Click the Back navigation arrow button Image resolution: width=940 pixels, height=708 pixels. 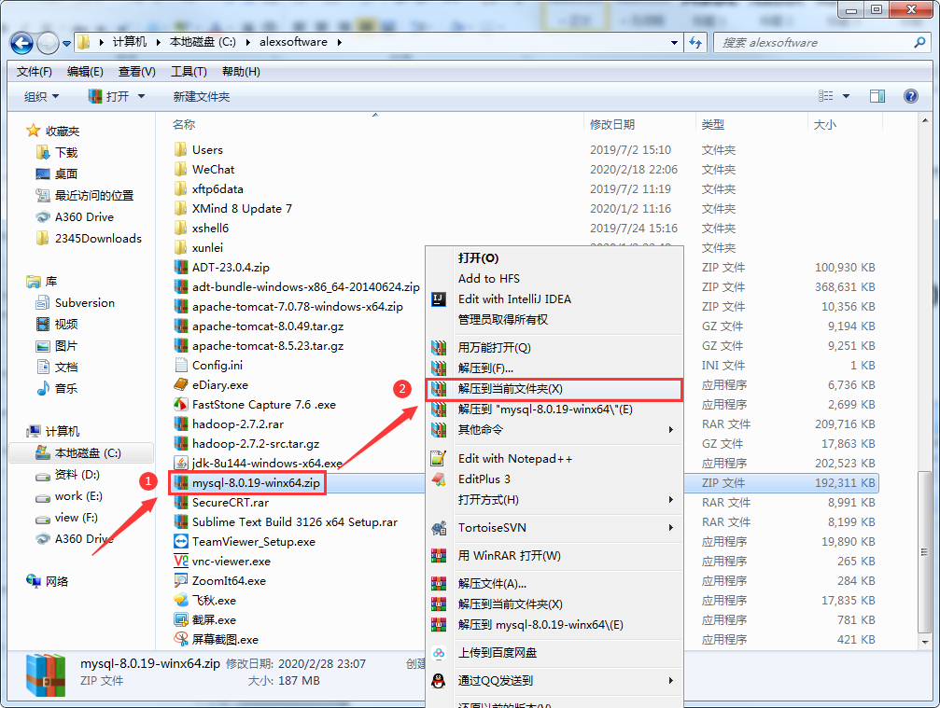point(21,43)
